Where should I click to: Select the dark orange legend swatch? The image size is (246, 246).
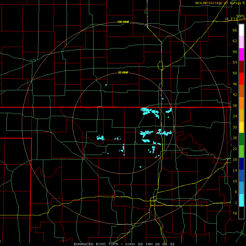point(241,91)
